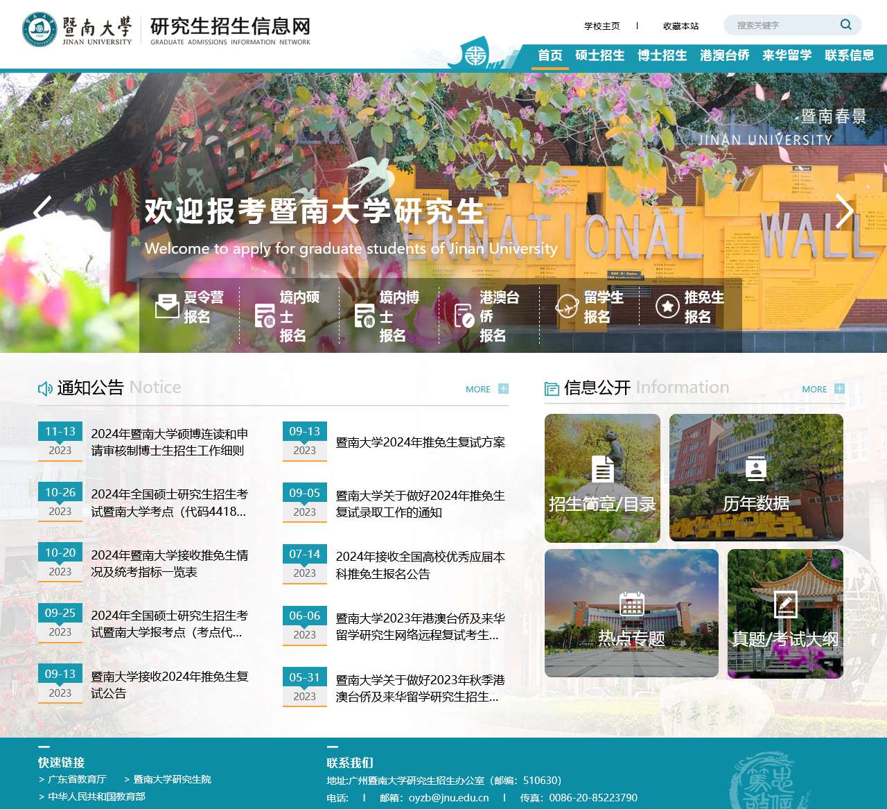Open notice 暨南大学接收2024年推免生复试公告
Image resolution: width=887 pixels, height=809 pixels.
170,685
